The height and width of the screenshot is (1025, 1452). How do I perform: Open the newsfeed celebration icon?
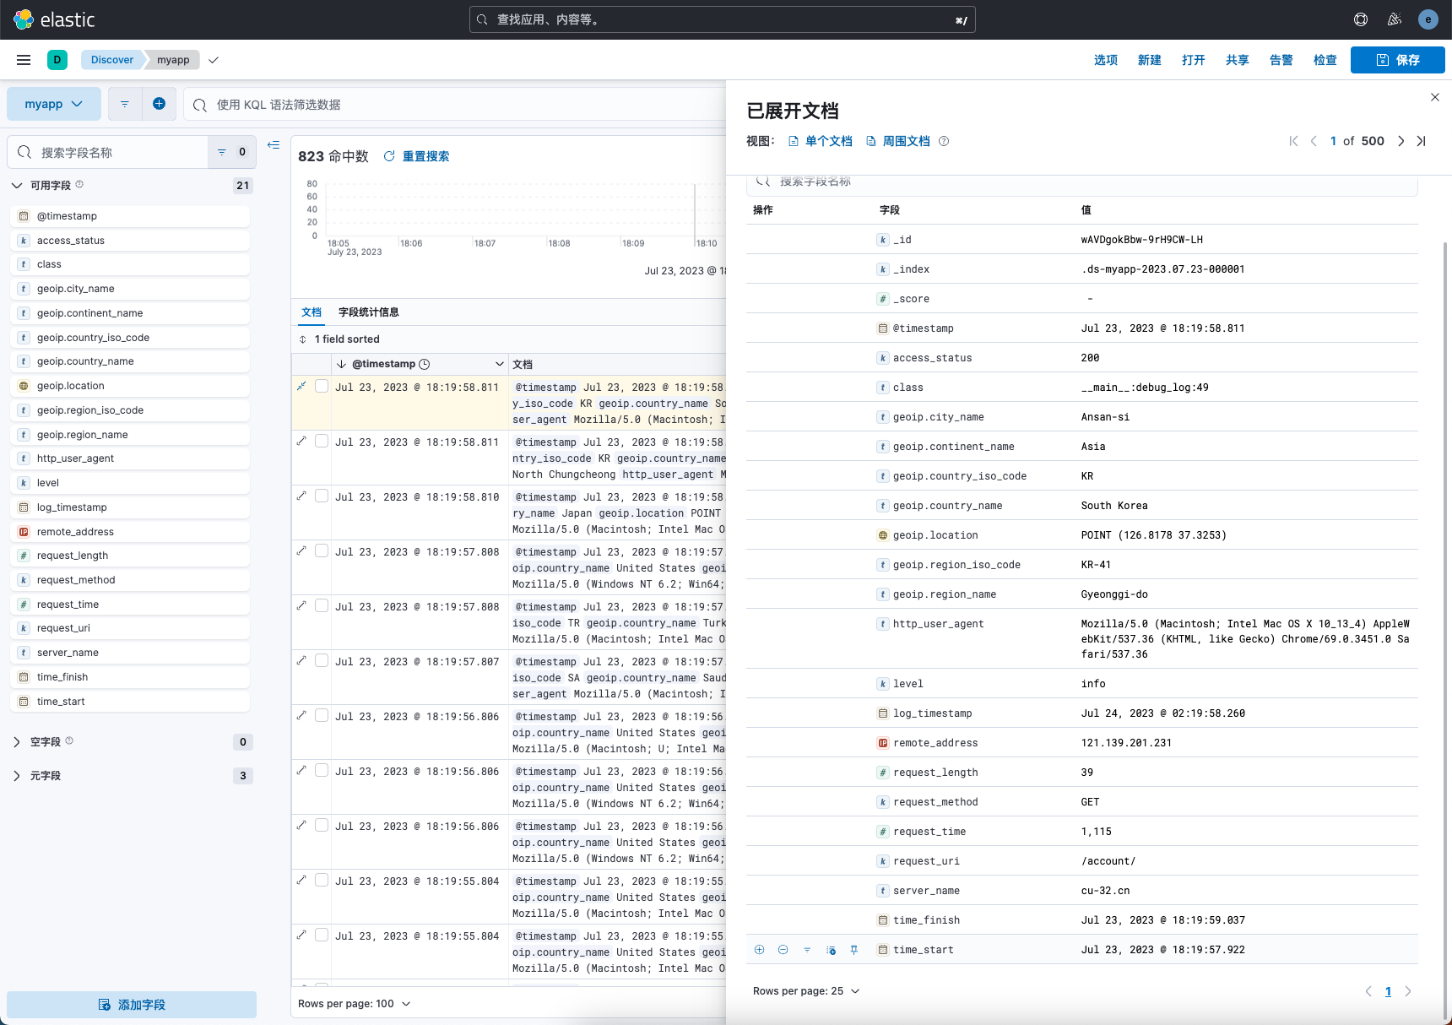pyautogui.click(x=1395, y=19)
